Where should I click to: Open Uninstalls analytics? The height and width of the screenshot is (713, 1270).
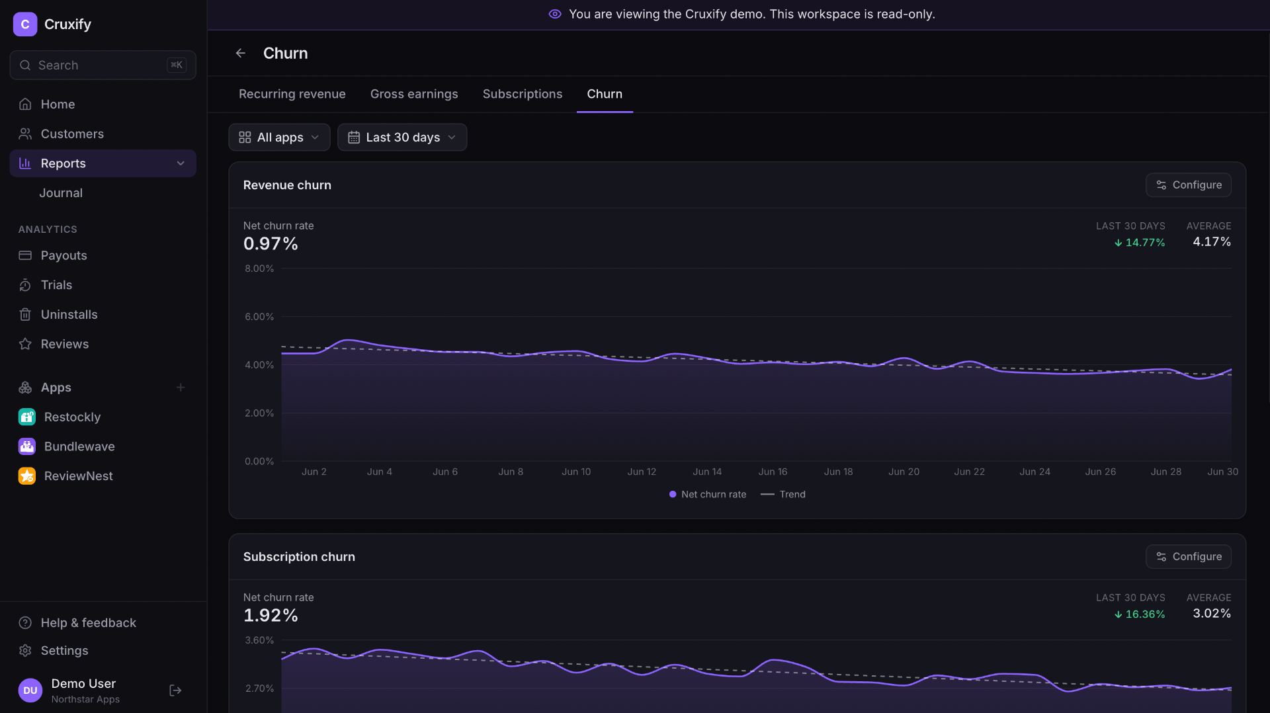(103, 315)
